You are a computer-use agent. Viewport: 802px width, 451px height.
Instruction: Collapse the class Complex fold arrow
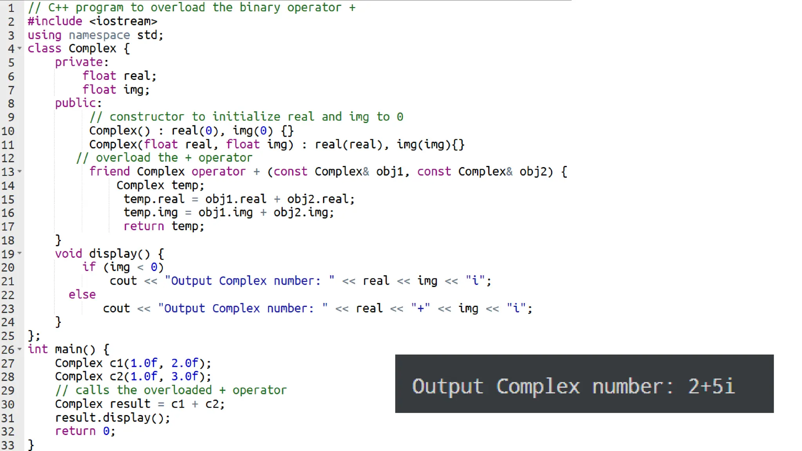pos(20,49)
